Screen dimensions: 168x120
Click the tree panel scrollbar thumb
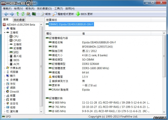click(x=41, y=66)
